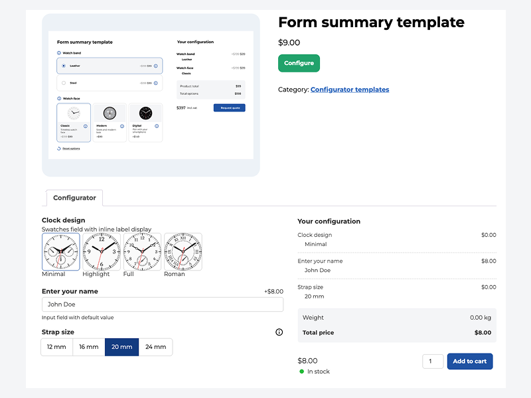Click the Modern watch face preview card
531x398 pixels.
pos(110,122)
